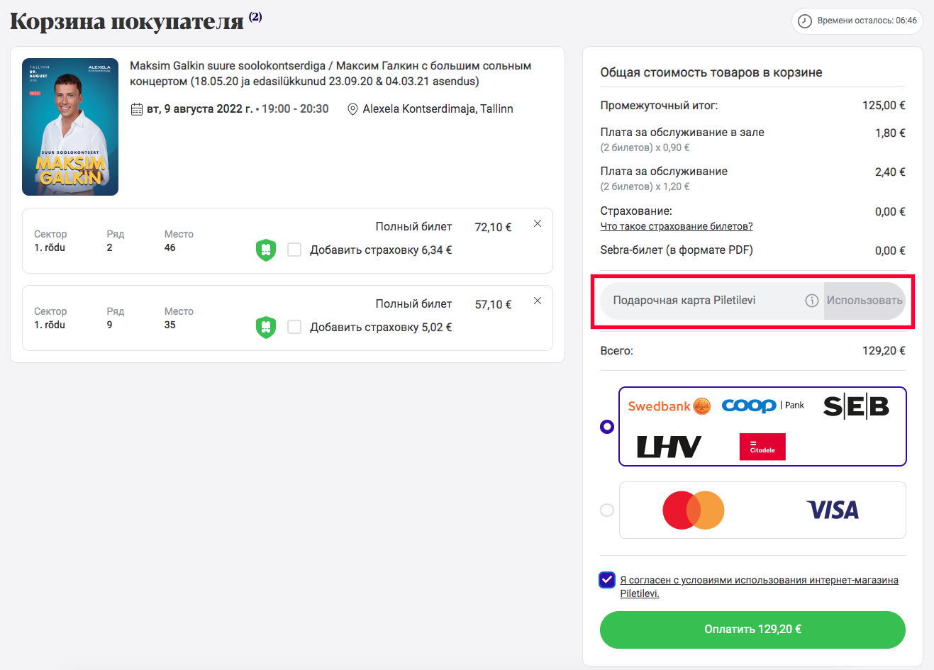Uncheck the terms agreement checkbox
The image size is (934, 670).
click(x=607, y=580)
